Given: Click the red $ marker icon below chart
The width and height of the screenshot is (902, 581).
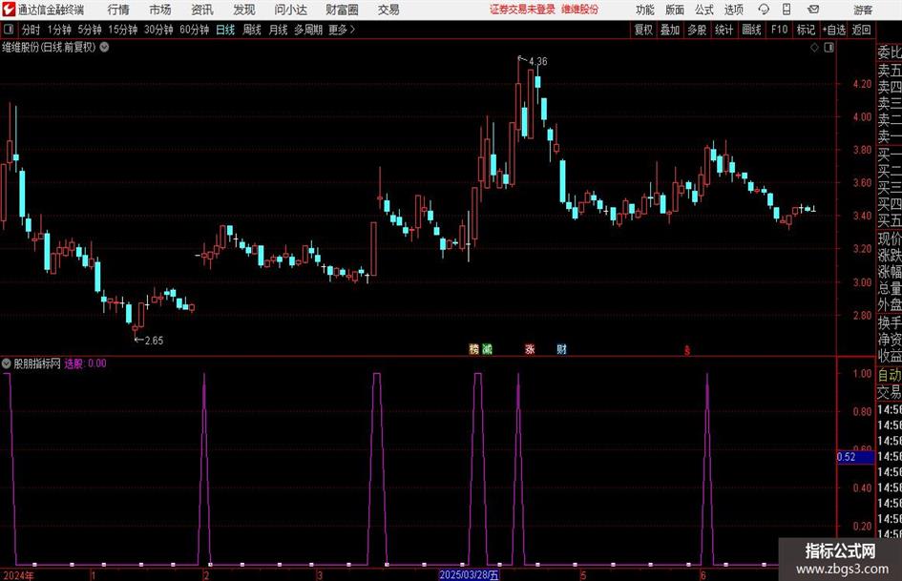Looking at the screenshot, I should click(x=687, y=350).
